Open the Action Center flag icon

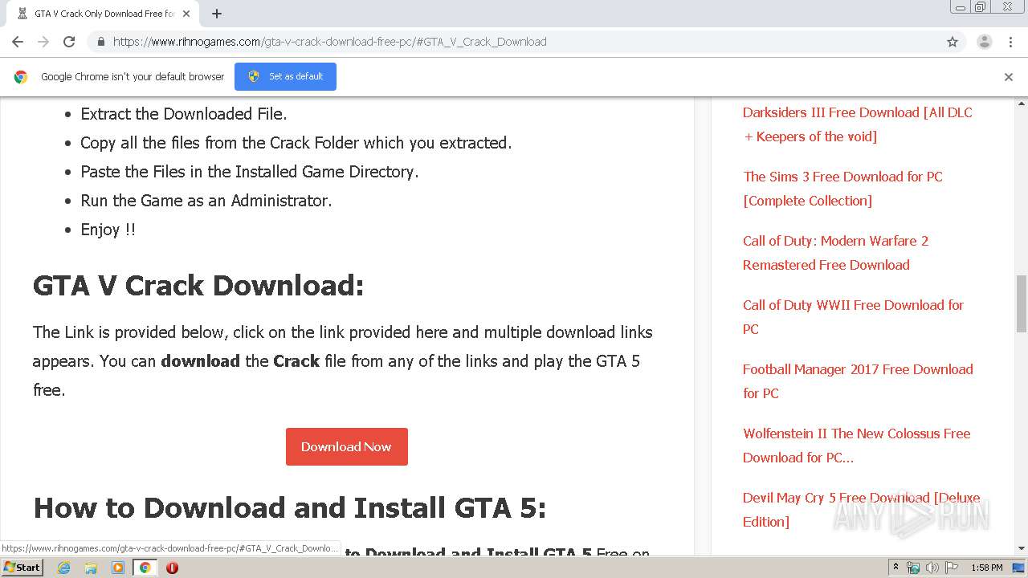(952, 568)
